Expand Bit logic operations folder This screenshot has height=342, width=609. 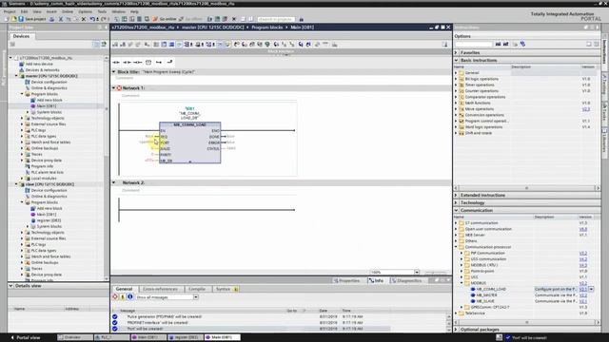pos(457,79)
